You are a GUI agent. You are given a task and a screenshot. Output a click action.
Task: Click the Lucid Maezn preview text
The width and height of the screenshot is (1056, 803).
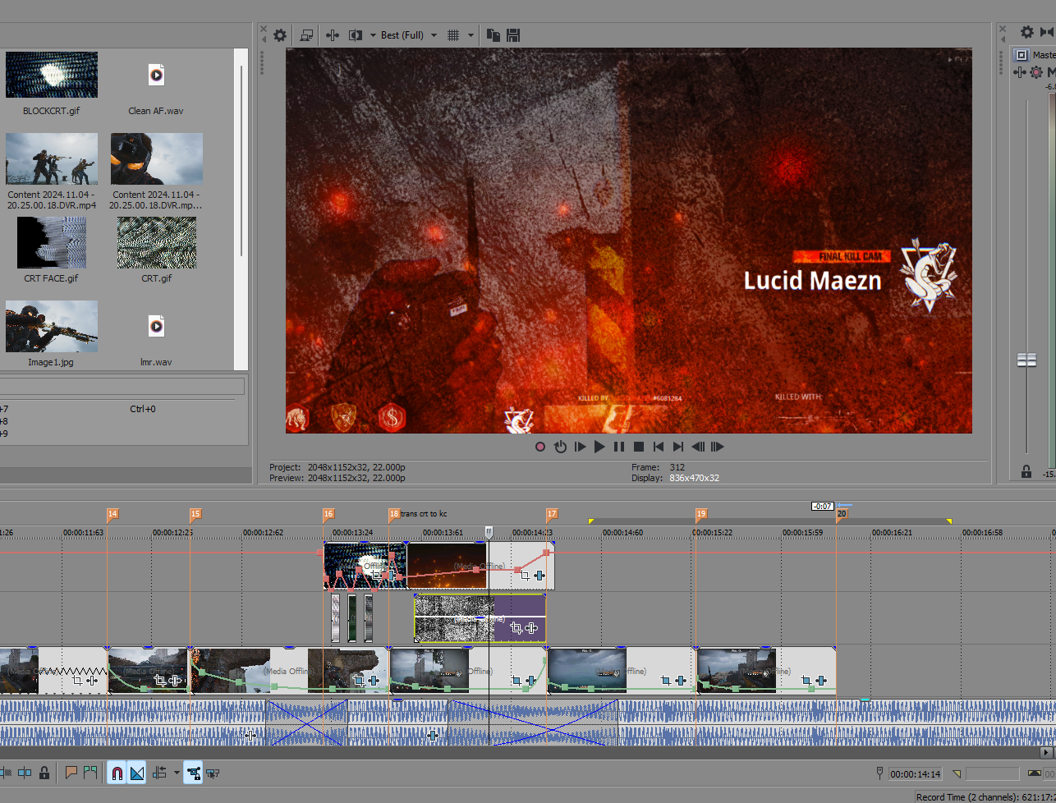pos(812,281)
